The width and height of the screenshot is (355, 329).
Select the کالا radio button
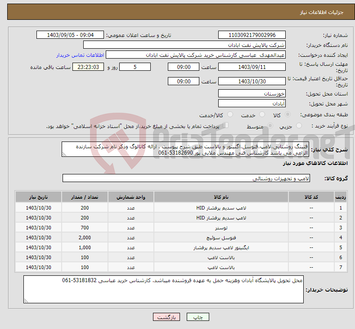(288, 114)
